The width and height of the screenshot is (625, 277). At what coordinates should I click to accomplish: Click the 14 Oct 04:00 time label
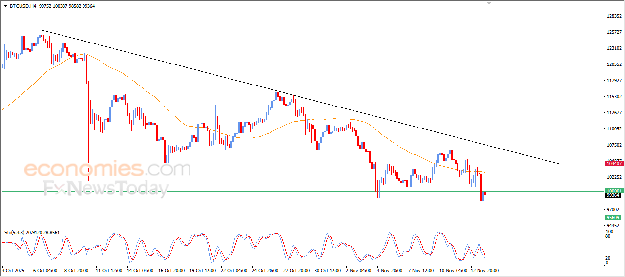point(140,270)
